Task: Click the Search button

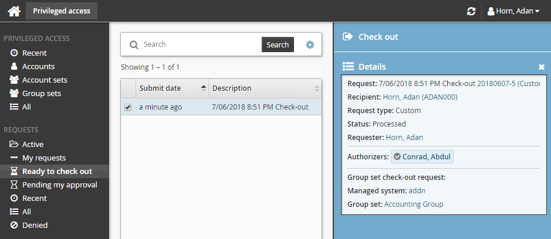Action: [278, 45]
